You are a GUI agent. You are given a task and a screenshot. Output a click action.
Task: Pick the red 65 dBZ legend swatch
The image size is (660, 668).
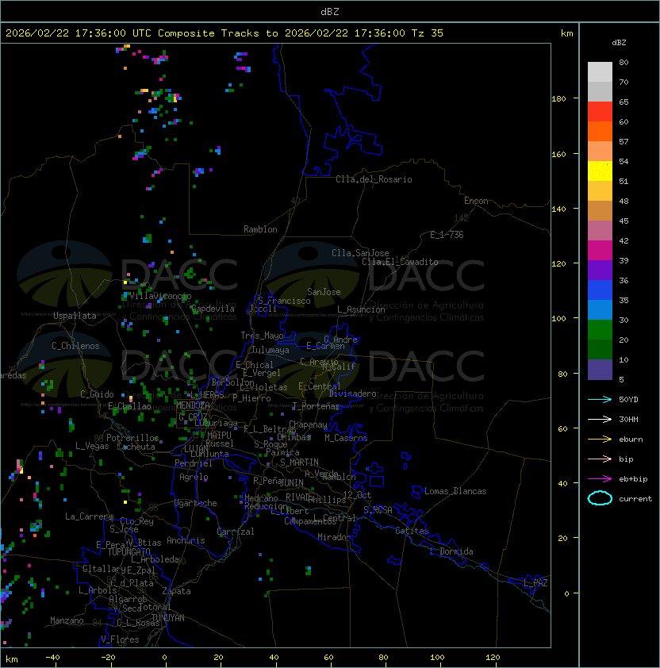[x=600, y=111]
